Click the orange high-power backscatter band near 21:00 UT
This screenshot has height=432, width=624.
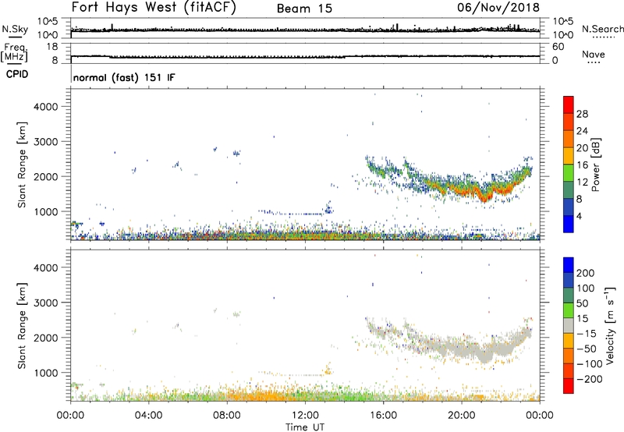pyautogui.click(x=484, y=196)
